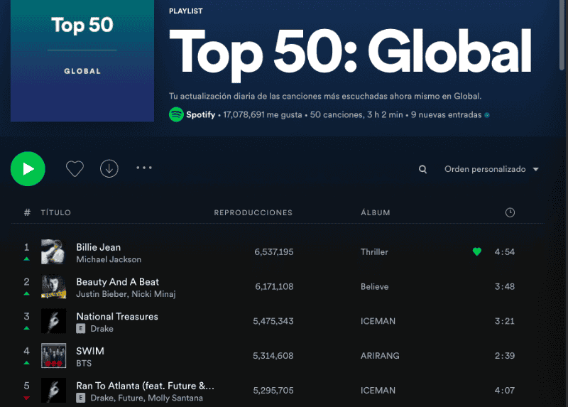Viewport: 568px width, 407px height.
Task: Open the Spotify author profile link
Action: pos(201,115)
